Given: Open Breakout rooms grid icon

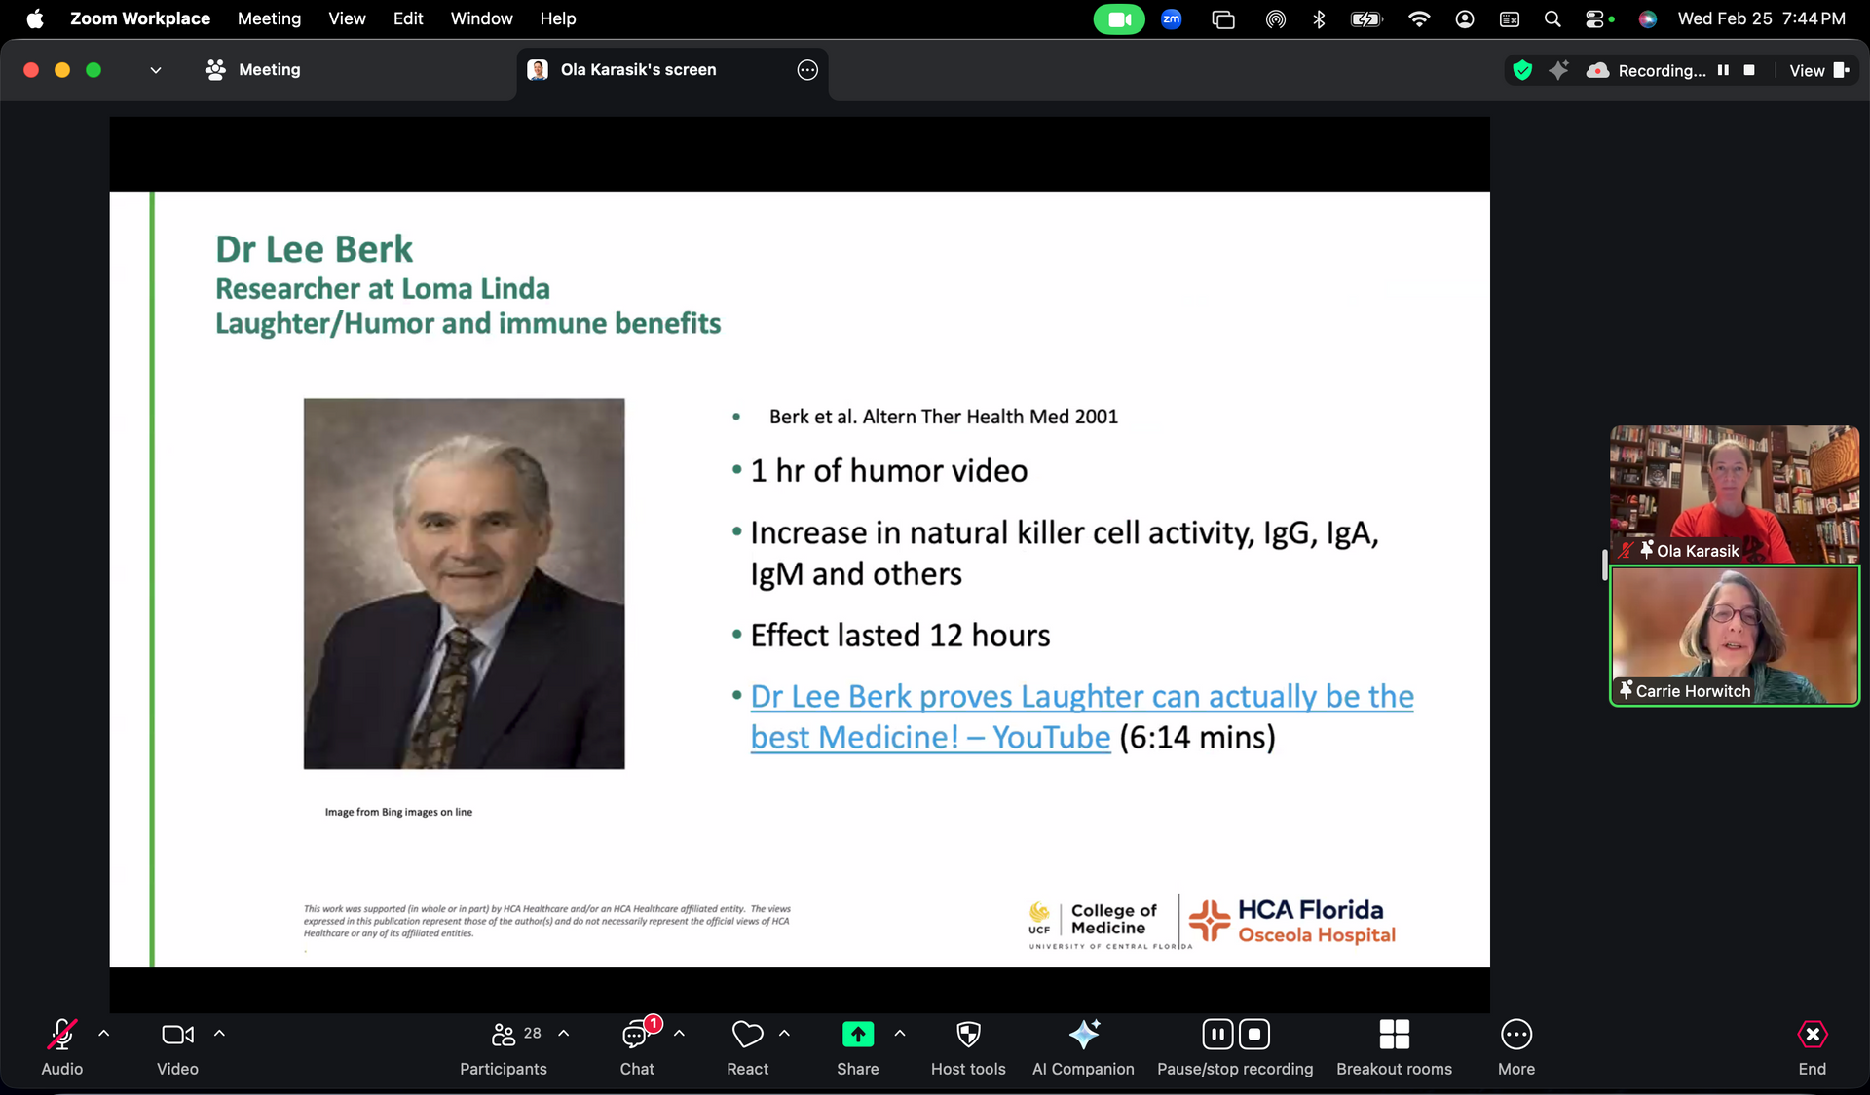Looking at the screenshot, I should click(x=1394, y=1035).
